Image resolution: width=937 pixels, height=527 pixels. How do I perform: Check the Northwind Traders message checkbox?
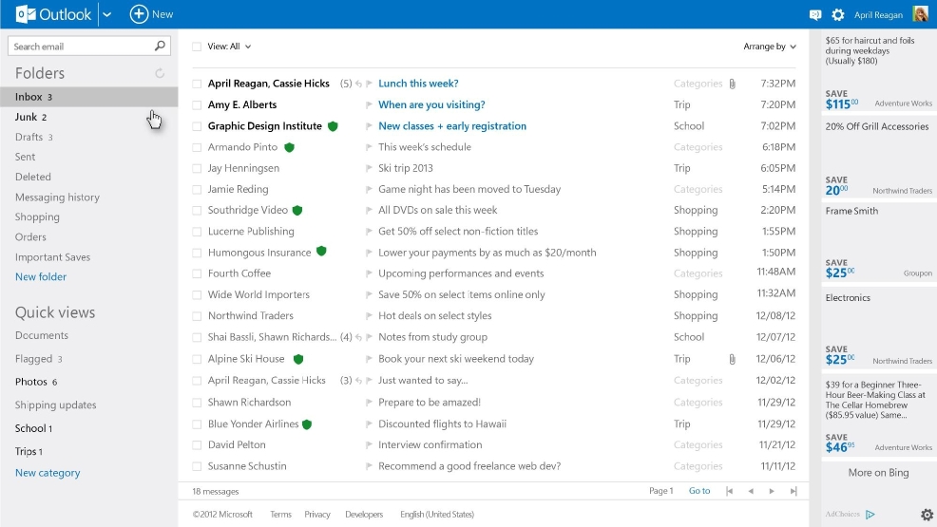197,316
